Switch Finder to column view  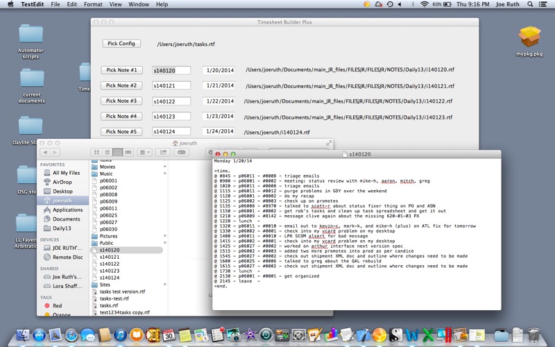tap(117, 152)
